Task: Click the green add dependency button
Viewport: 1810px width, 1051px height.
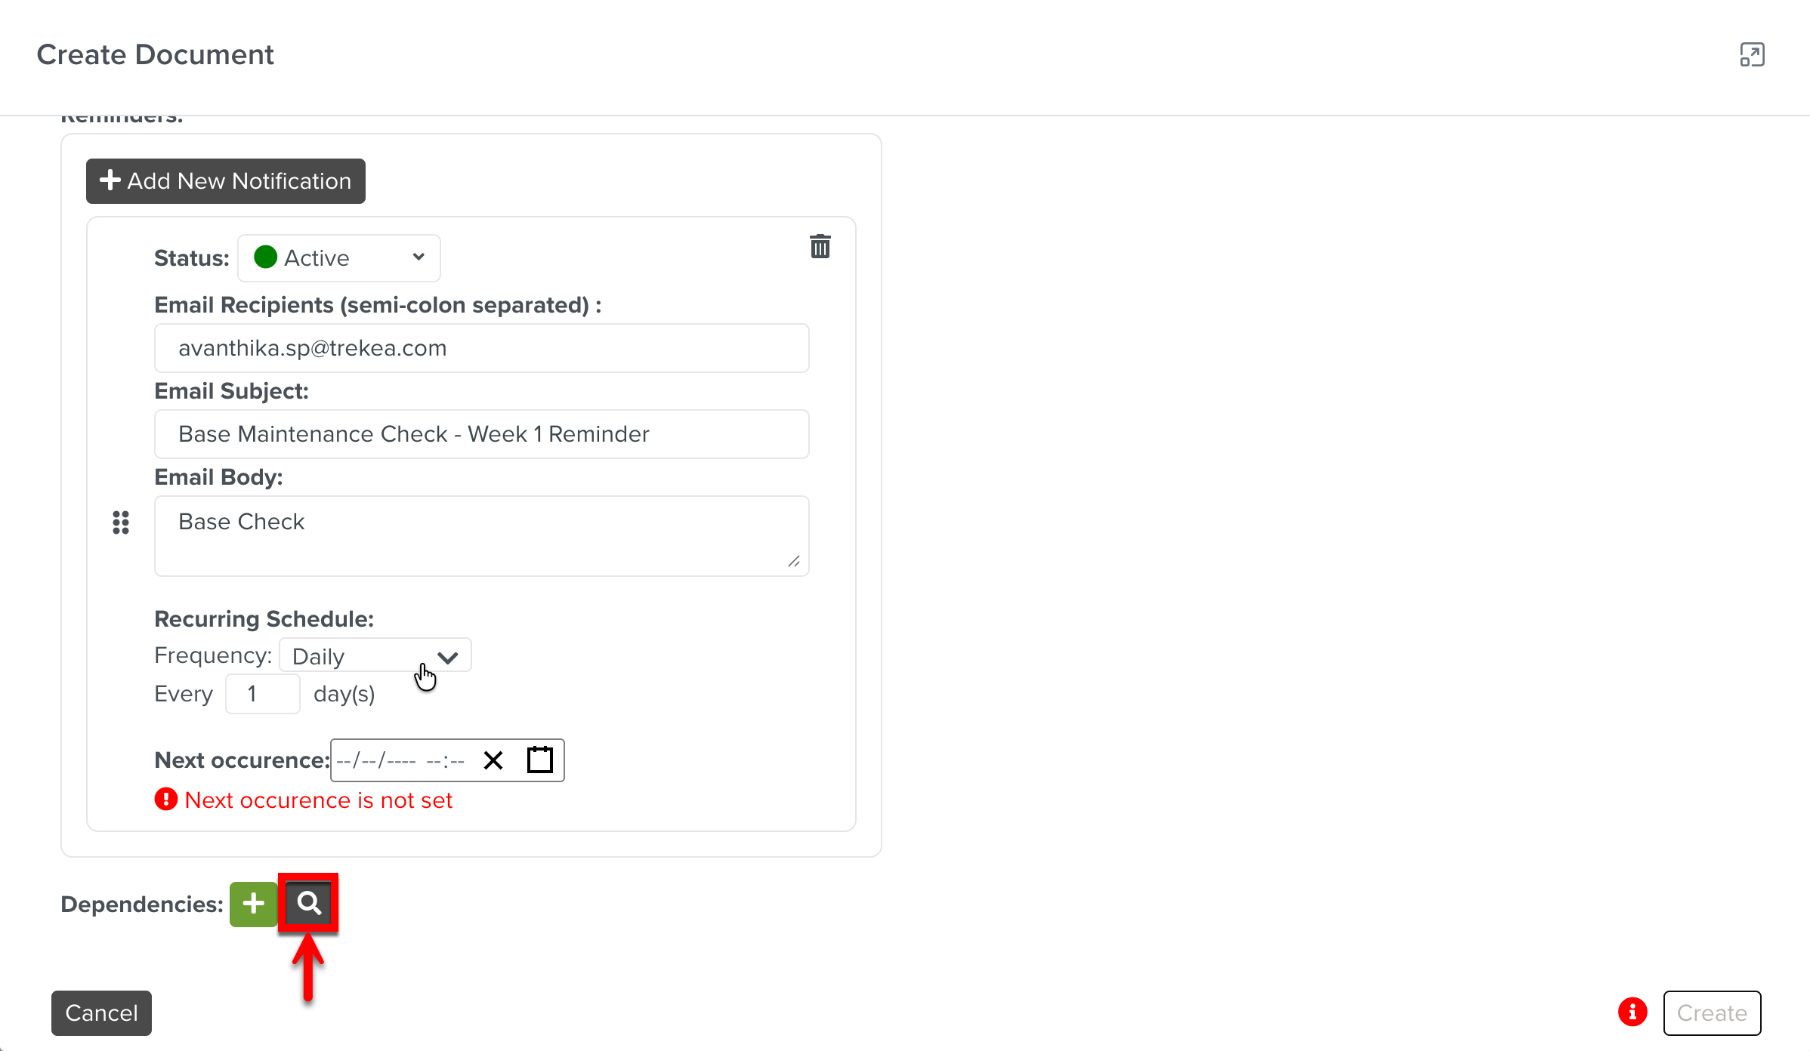Action: tap(253, 904)
